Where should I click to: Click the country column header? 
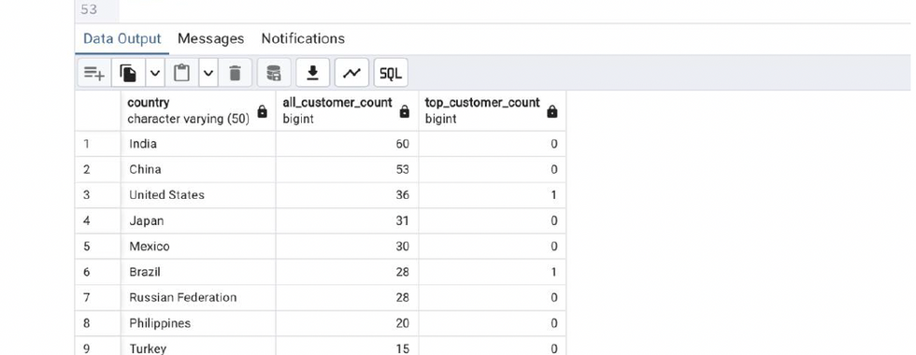click(198, 110)
